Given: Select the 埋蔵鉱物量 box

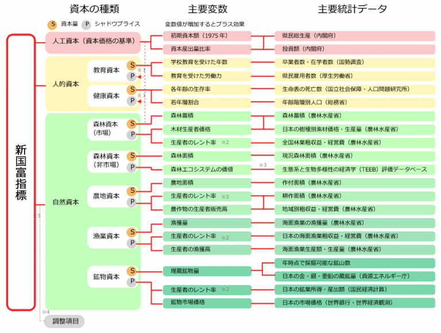Looking at the screenshot, I should click(207, 271).
